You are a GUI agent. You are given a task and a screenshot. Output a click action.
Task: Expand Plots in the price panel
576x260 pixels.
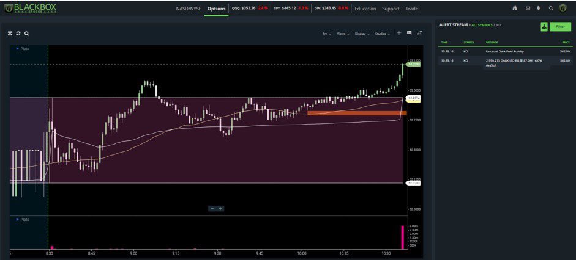coord(23,48)
